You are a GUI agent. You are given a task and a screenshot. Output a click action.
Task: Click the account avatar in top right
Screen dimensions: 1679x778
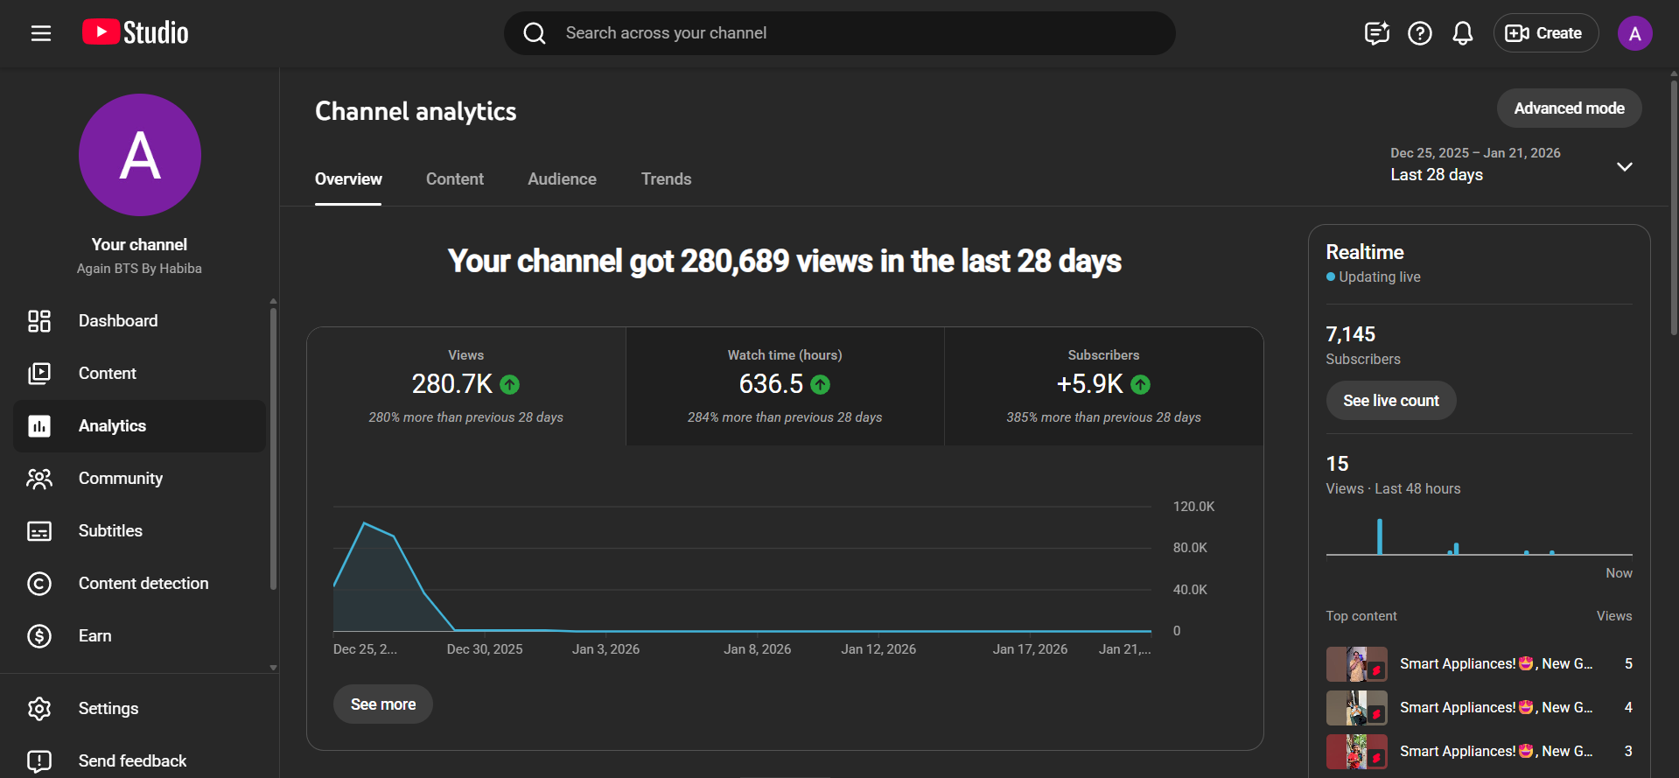pyautogui.click(x=1634, y=33)
